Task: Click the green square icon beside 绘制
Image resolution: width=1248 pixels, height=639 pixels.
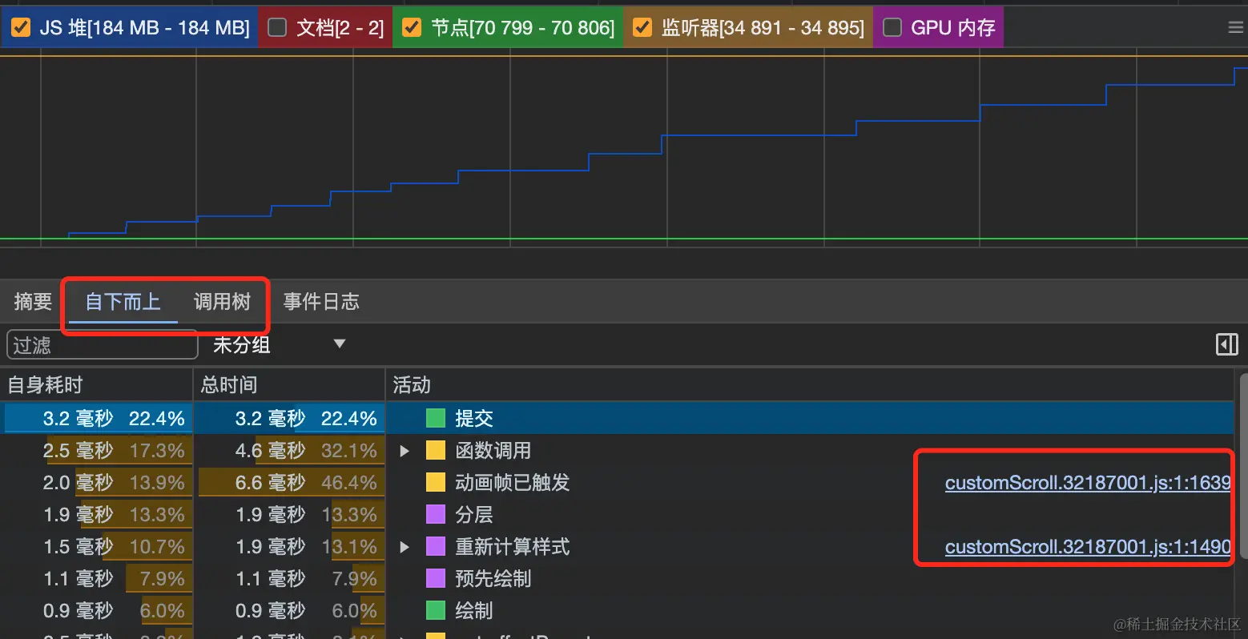Action: coord(435,610)
